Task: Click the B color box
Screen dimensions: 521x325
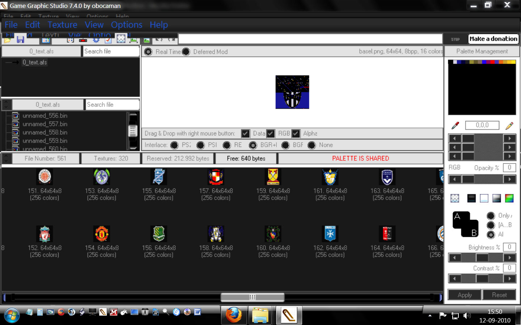Action: pos(470,229)
